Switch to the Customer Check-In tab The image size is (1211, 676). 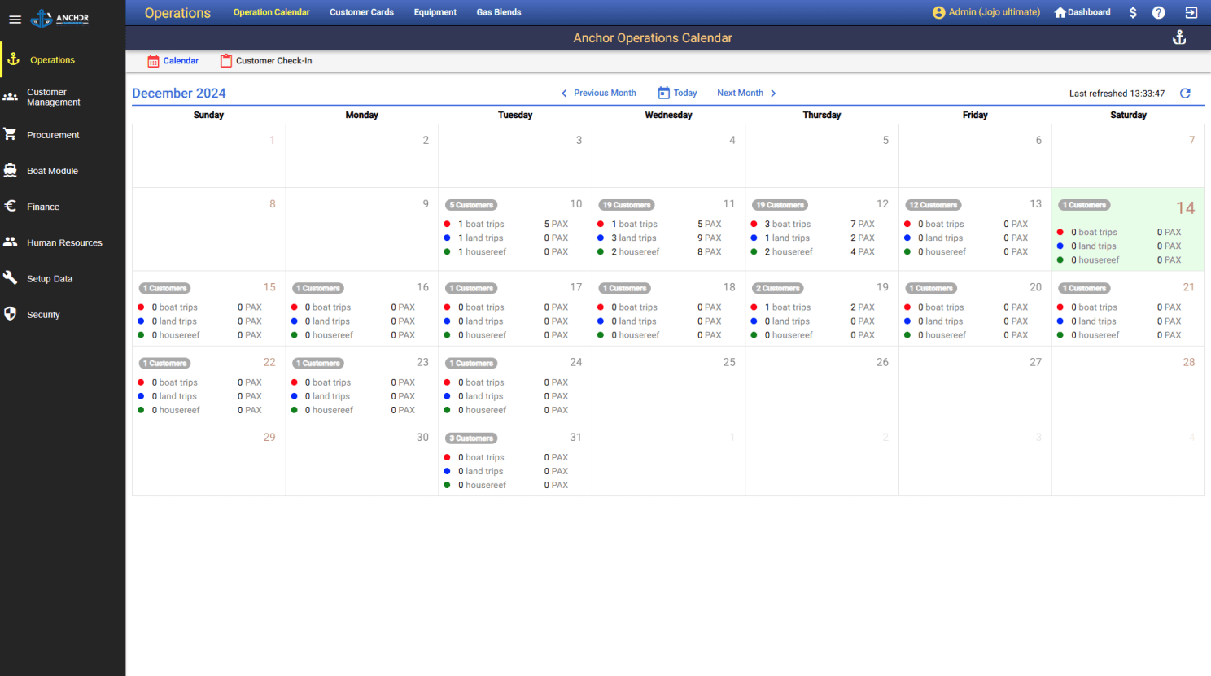[265, 60]
